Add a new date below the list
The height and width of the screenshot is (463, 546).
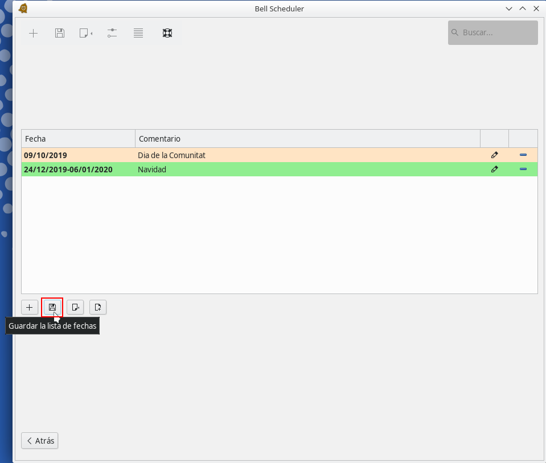pyautogui.click(x=30, y=307)
